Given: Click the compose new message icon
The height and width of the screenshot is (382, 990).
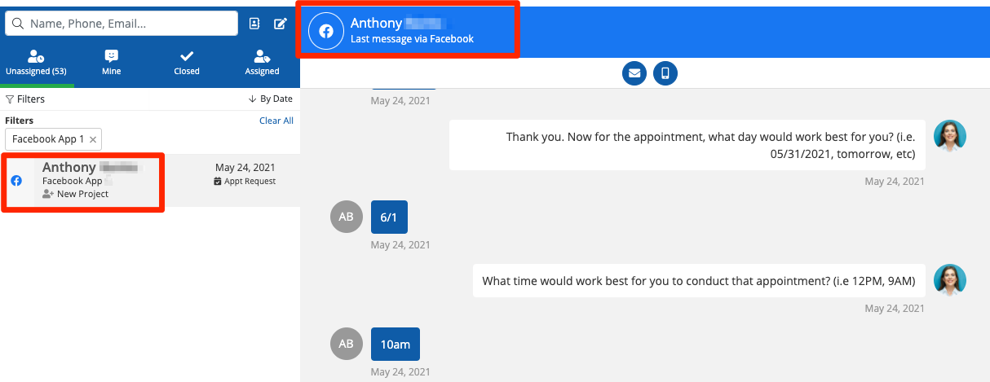Looking at the screenshot, I should click(x=281, y=24).
